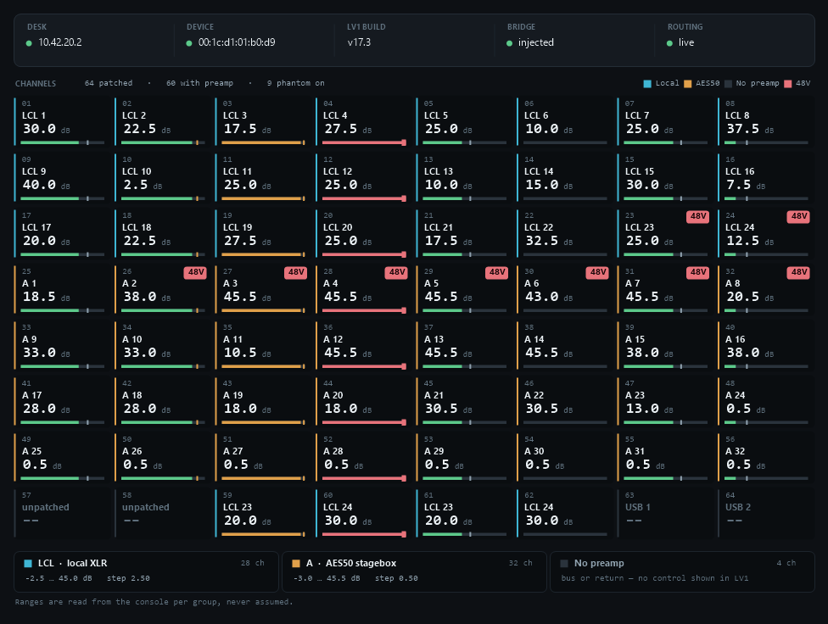Toggle the 48V badge on channel A 5
This screenshot has height=624, width=828.
[497, 272]
